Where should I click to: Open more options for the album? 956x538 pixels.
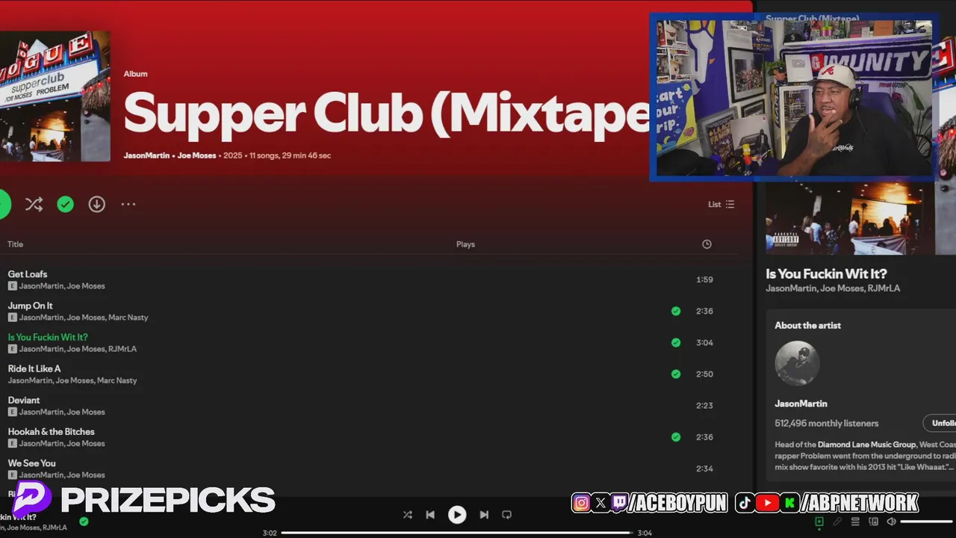[x=128, y=204]
